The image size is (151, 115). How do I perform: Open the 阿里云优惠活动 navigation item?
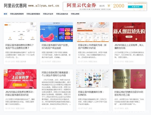[x=62, y=14]
